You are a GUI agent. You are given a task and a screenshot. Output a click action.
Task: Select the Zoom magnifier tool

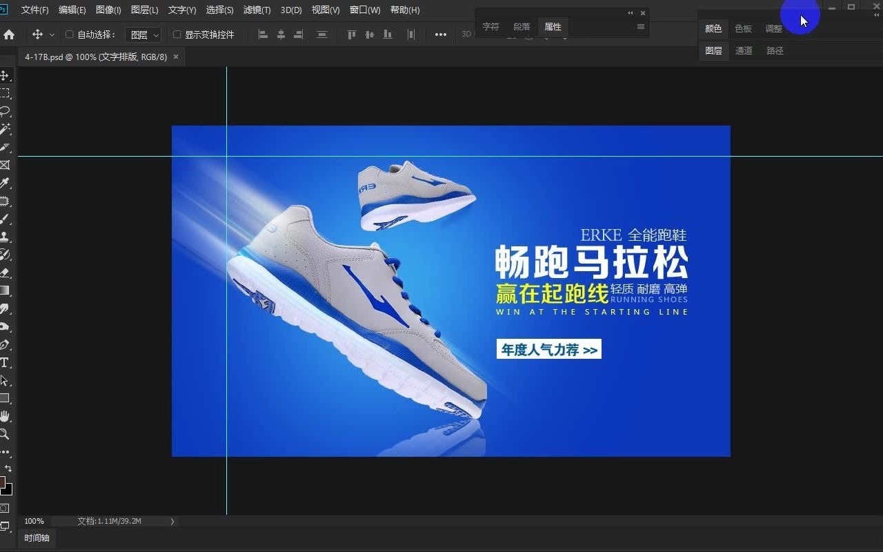[4, 434]
